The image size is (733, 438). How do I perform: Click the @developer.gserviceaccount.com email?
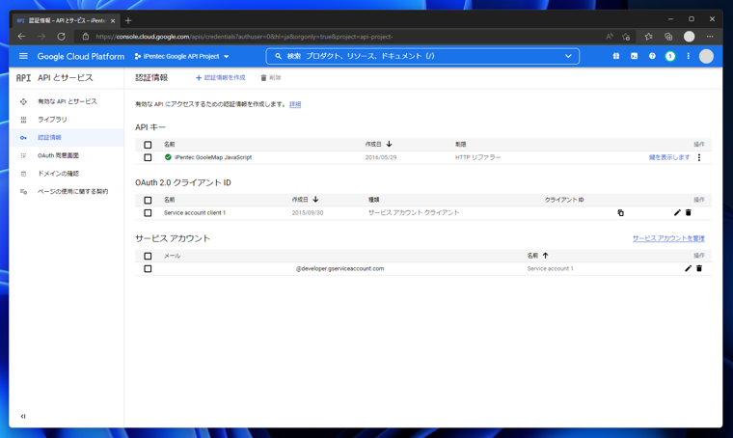pos(339,269)
